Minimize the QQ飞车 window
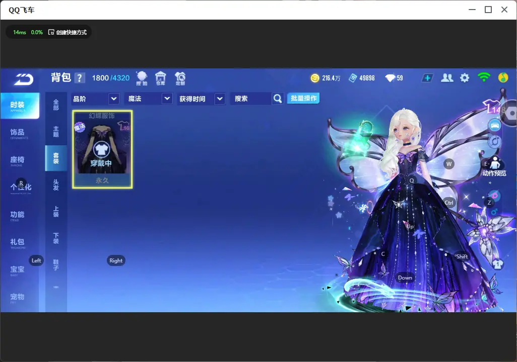The image size is (517, 362). (472, 10)
